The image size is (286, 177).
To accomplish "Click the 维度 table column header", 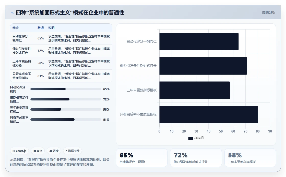I will pyautogui.click(x=16, y=28).
